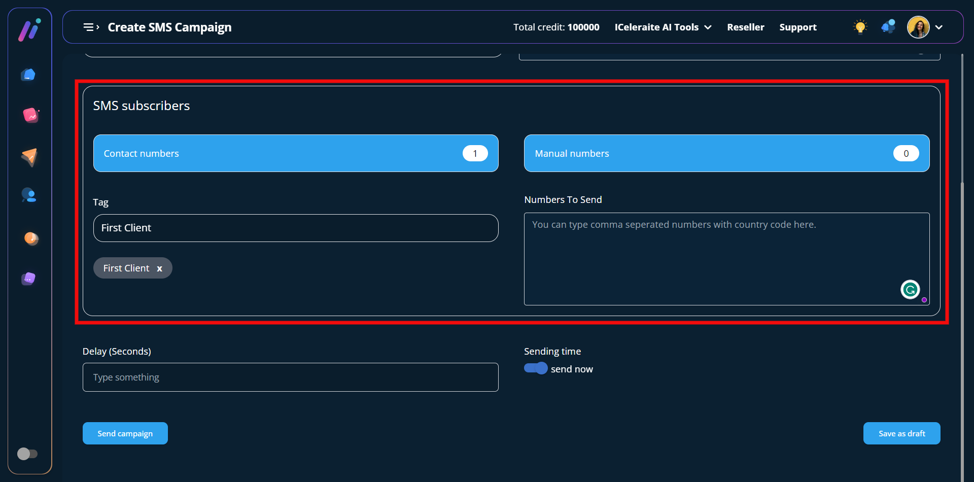Click the Grammarly icon in numbers box
974x482 pixels.
[x=910, y=290]
